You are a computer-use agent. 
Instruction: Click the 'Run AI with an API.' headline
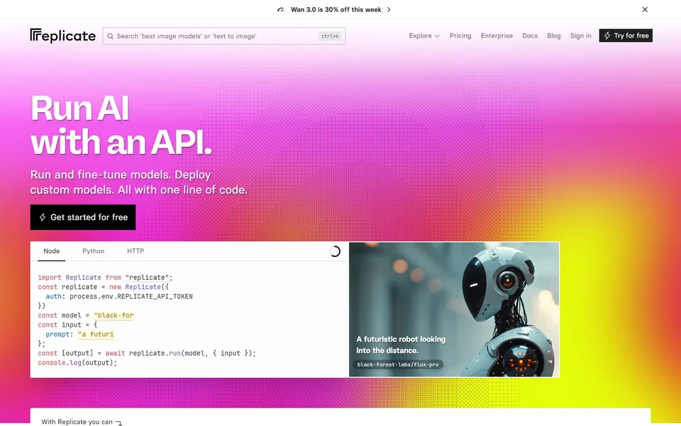coord(121,125)
